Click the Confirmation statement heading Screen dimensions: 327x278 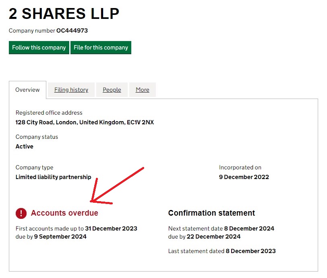coord(211,213)
